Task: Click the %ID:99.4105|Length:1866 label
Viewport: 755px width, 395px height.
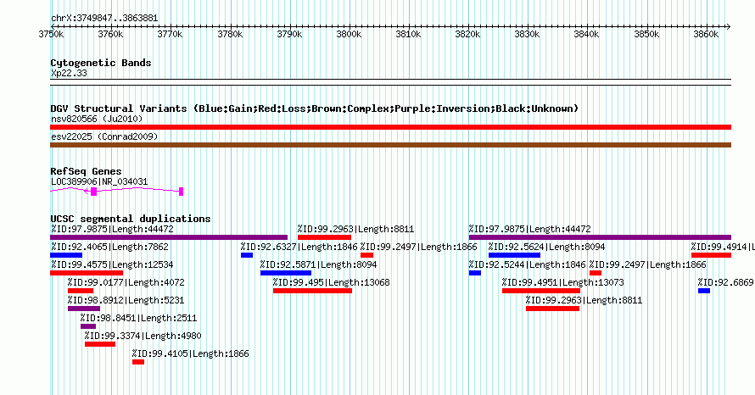Action: click(191, 354)
